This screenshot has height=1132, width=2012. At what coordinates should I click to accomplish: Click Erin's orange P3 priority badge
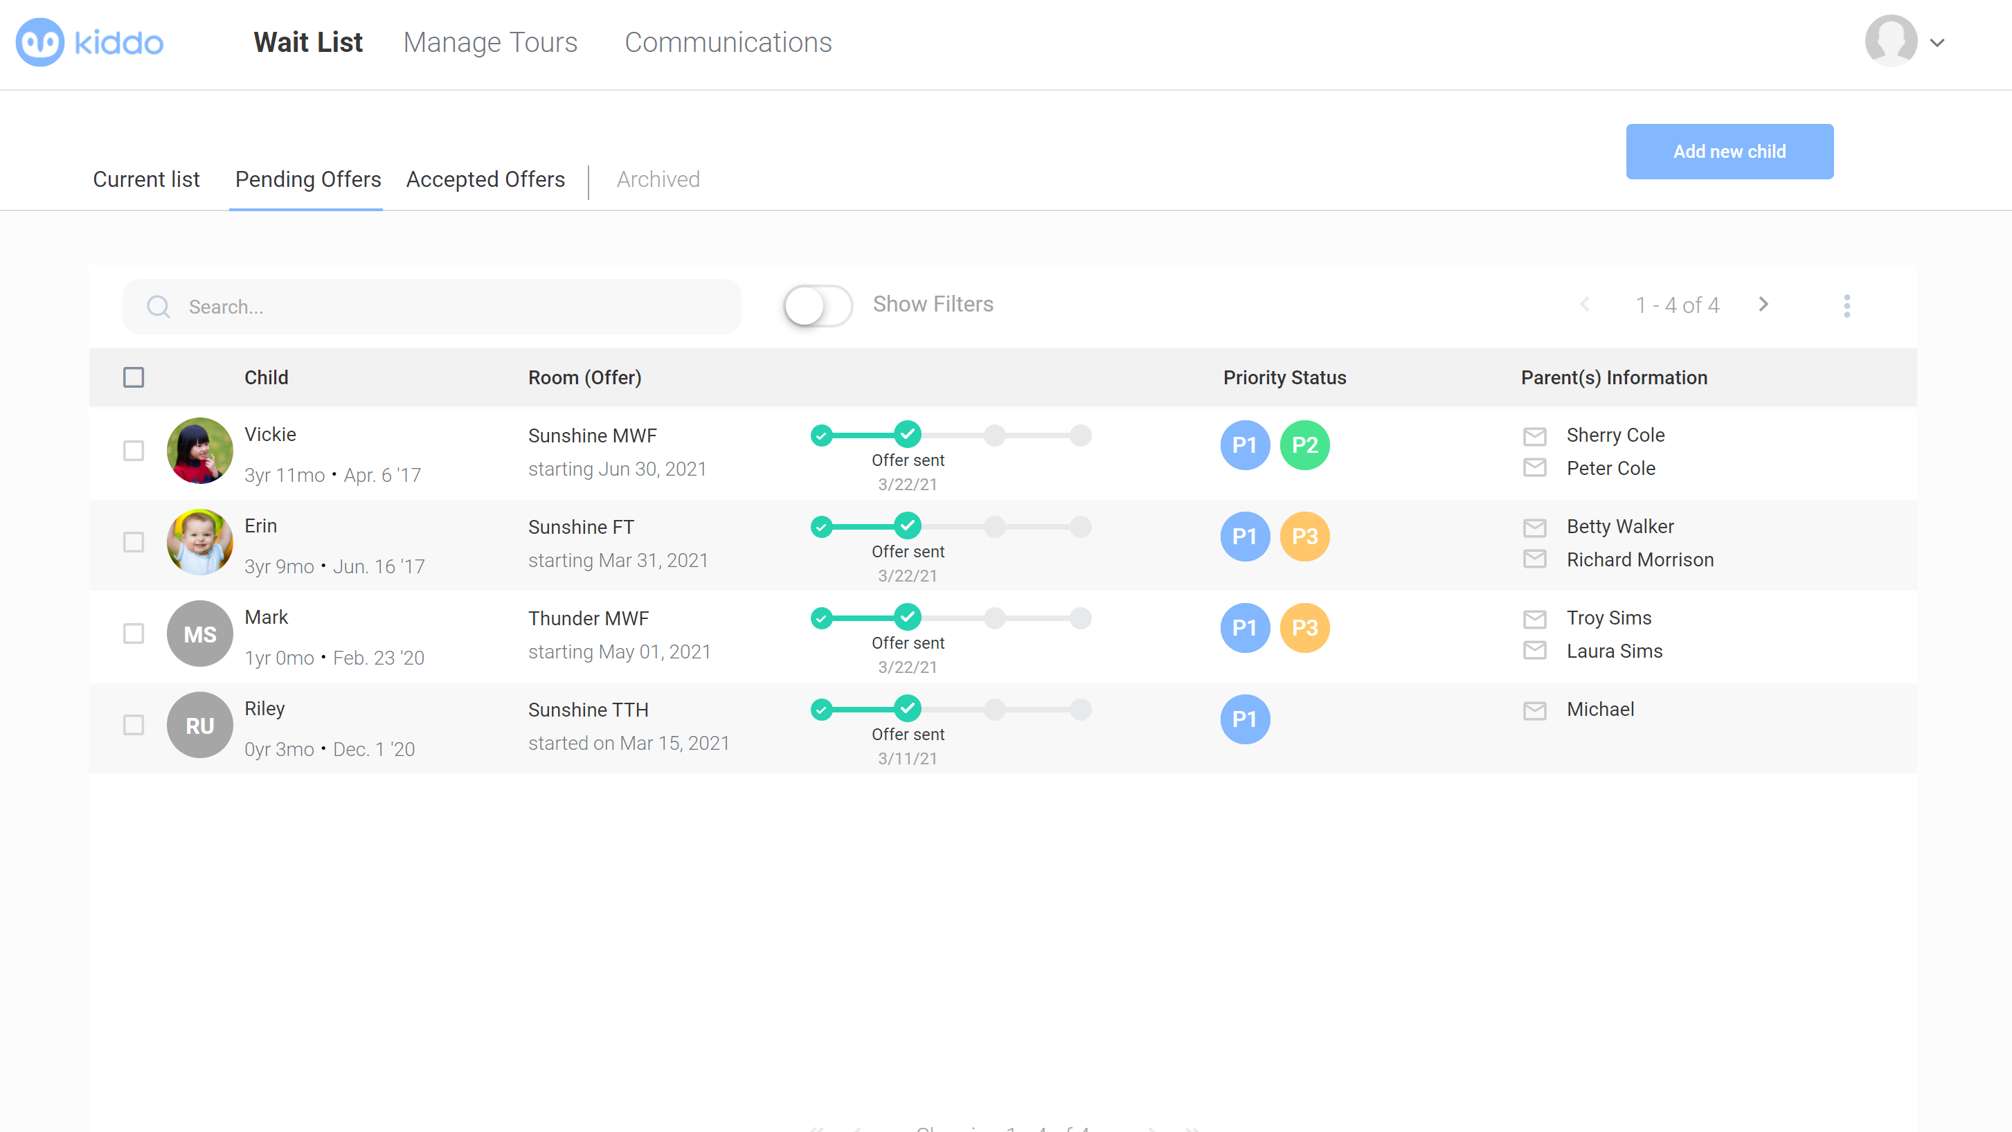pyautogui.click(x=1304, y=537)
